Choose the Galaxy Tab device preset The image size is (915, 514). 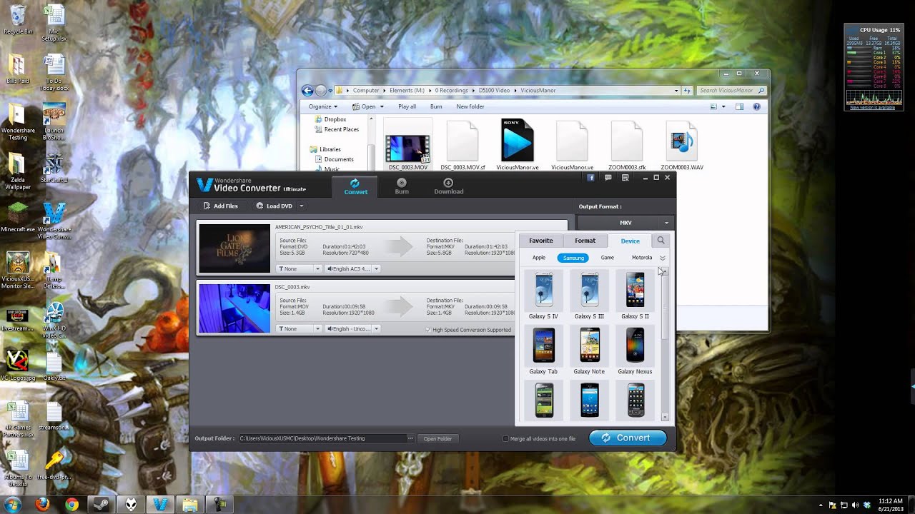[543, 351]
